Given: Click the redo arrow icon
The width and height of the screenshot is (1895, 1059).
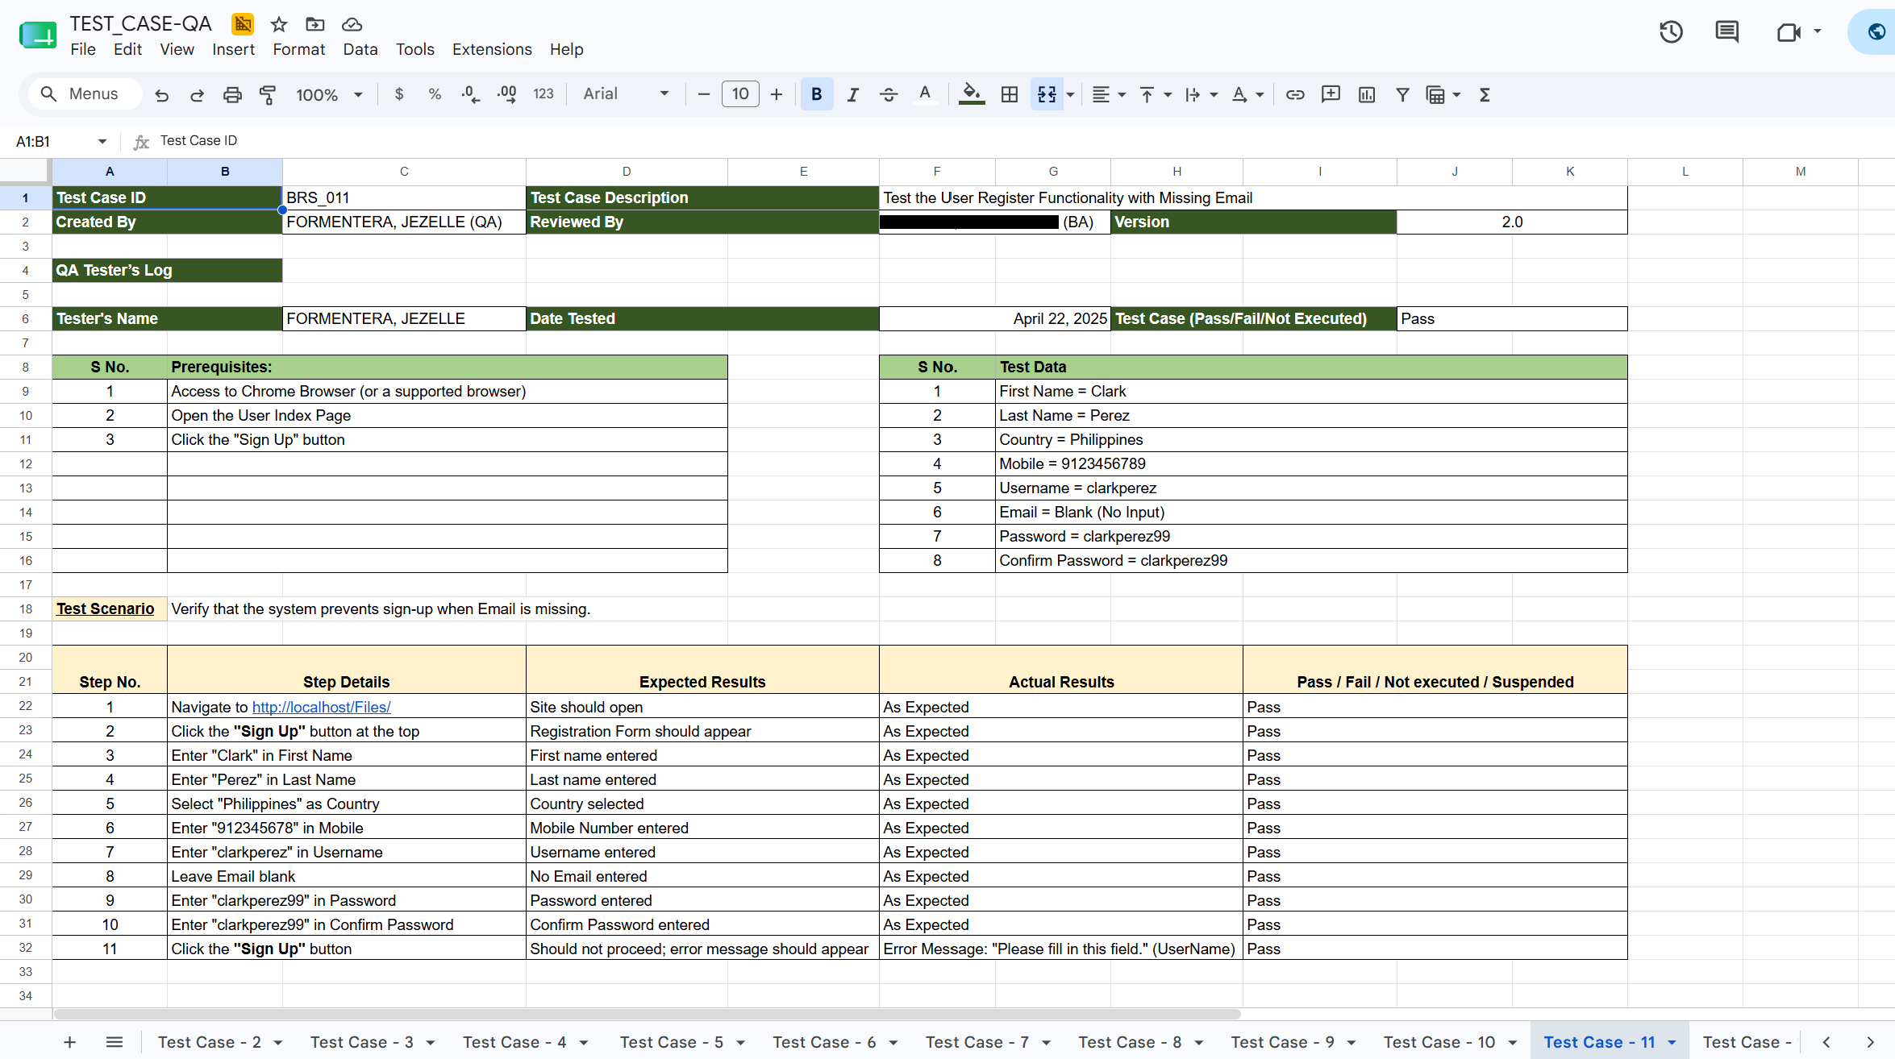Looking at the screenshot, I should pos(197,95).
